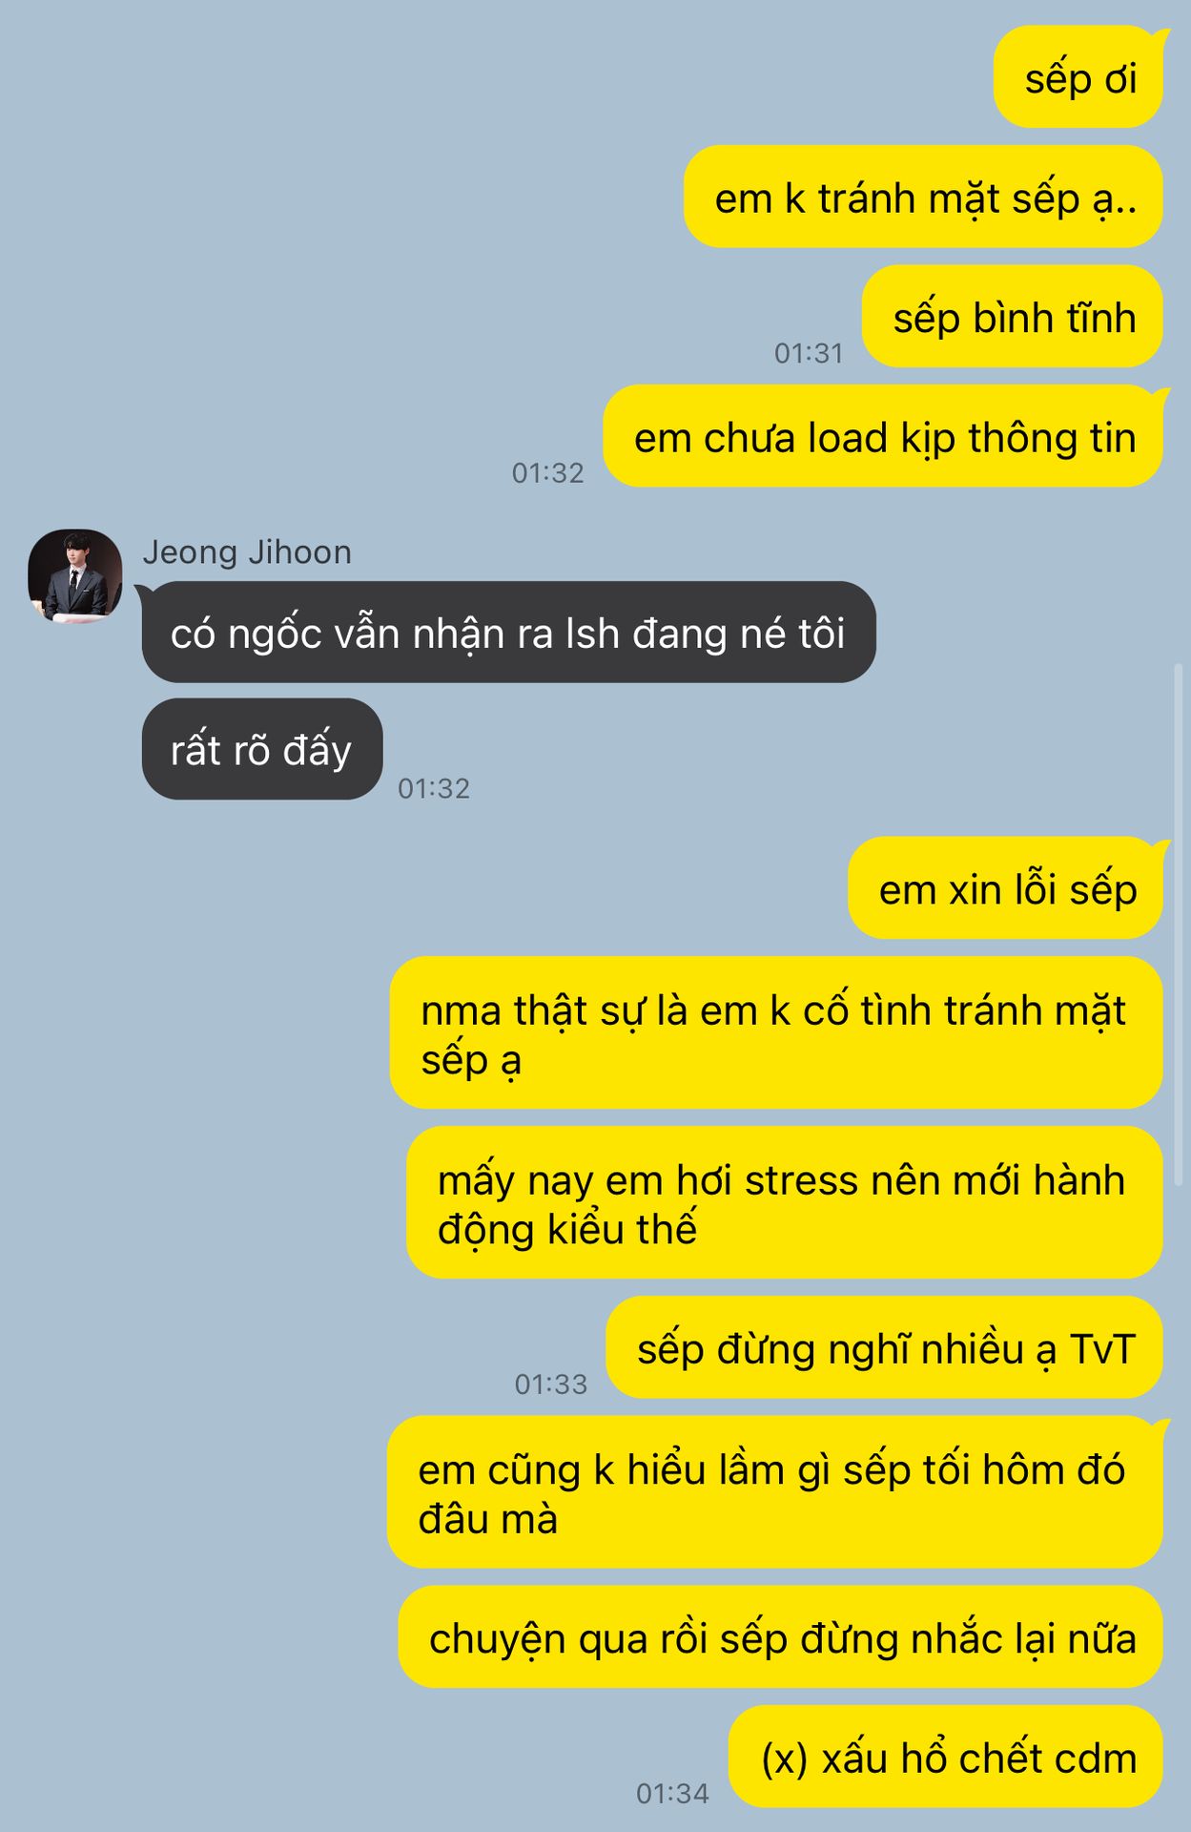
Task: Tap the 01:31 timestamp beside 'sếp bình tĩnh'
Action: tap(809, 354)
